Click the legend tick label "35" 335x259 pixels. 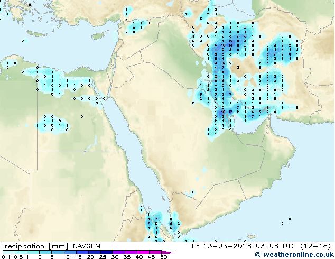[127, 257]
